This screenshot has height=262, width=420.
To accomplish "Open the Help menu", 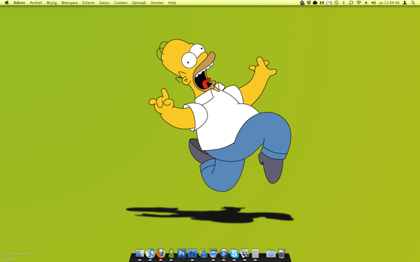I will coord(172,3).
